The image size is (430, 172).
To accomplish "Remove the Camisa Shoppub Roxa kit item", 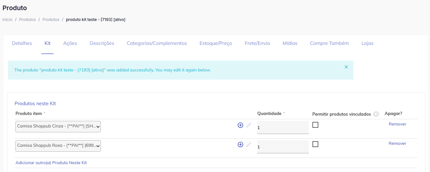I will click(397, 143).
